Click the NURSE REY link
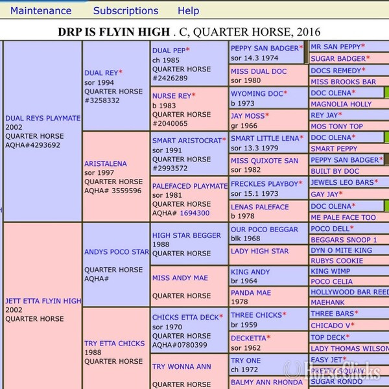This screenshot has width=389, height=389. [172, 96]
